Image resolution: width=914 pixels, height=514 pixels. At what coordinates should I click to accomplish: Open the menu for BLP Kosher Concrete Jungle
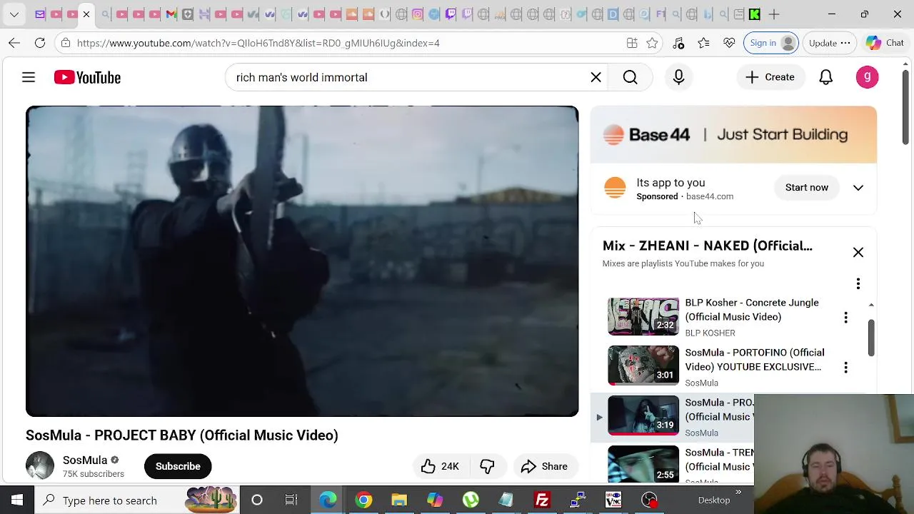(845, 317)
